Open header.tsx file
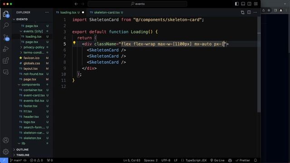290x163 pixels. tap(31, 117)
